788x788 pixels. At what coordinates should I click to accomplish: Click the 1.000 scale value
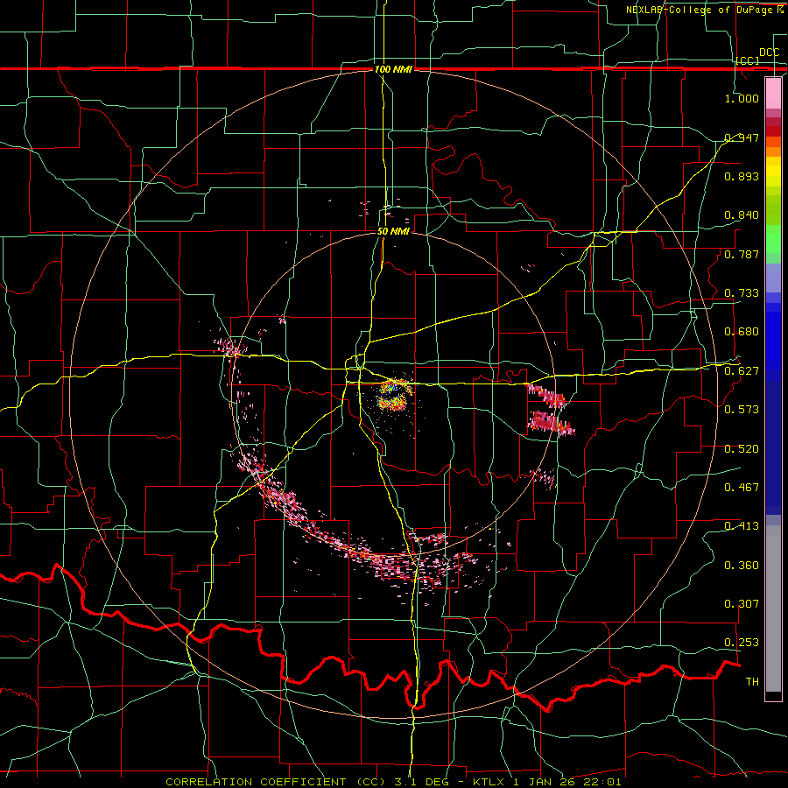[x=742, y=98]
